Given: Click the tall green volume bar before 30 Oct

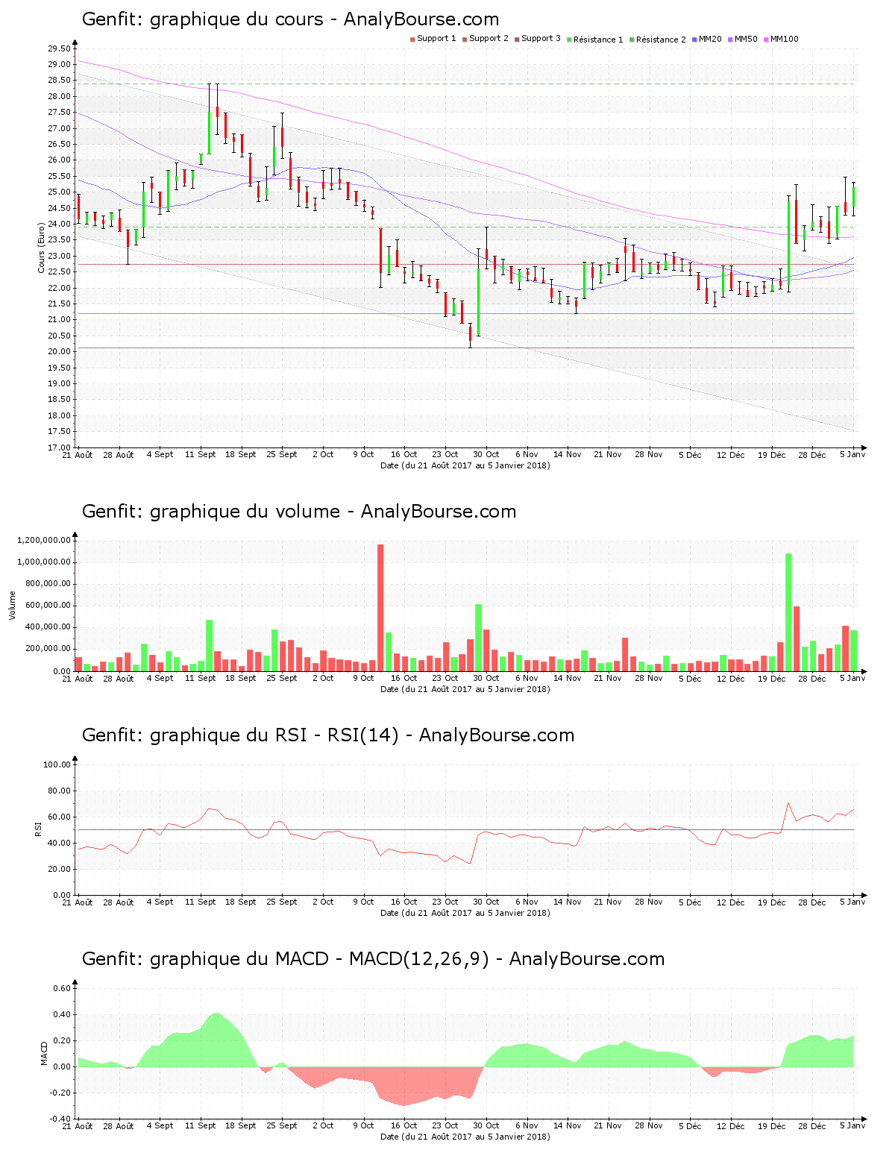Looking at the screenshot, I should [x=479, y=638].
